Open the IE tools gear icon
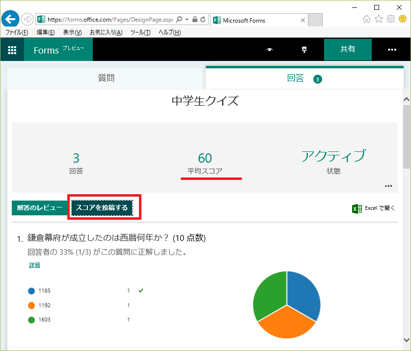411x351 pixels. point(391,19)
